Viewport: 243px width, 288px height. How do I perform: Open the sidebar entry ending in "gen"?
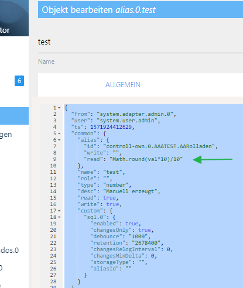coord(6,135)
